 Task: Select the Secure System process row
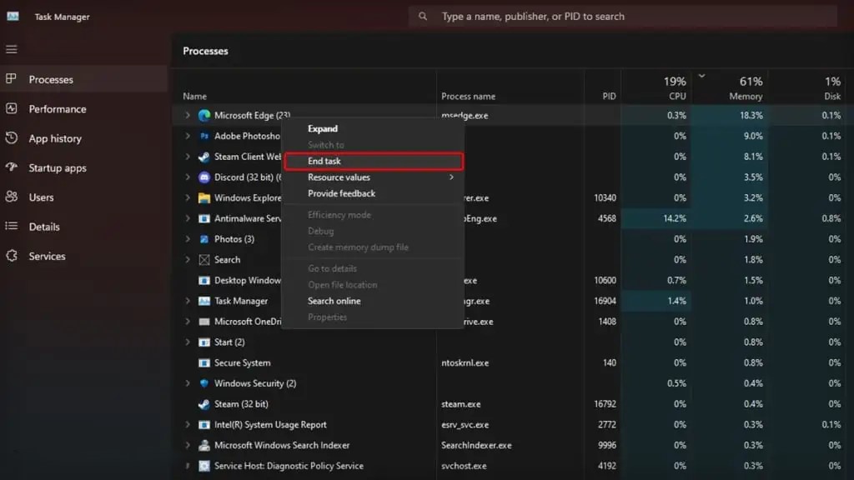pos(242,363)
